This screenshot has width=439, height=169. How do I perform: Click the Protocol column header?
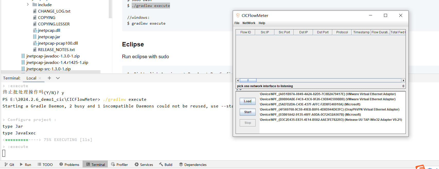[x=342, y=32]
